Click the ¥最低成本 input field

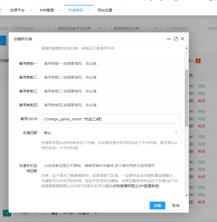click(182, 28)
